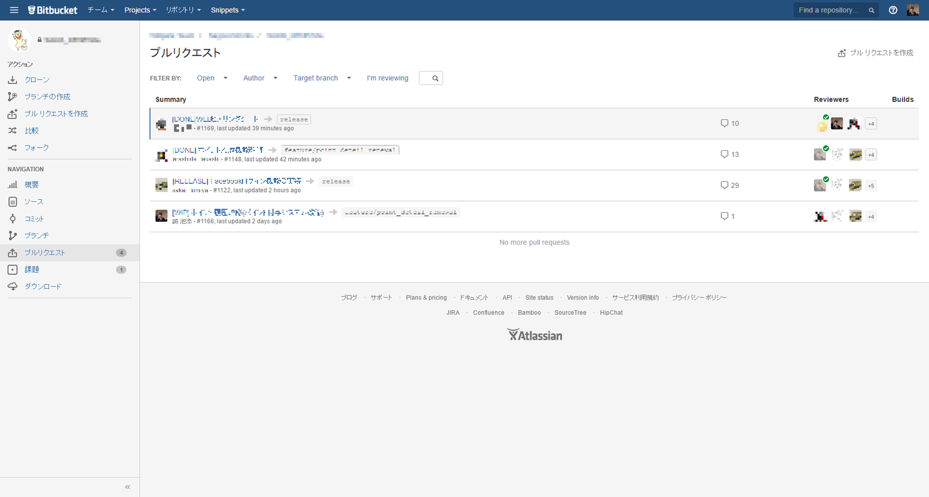Screen dimensions: 929x497
Task: Expand the Projects dropdown menu
Action: point(140,10)
